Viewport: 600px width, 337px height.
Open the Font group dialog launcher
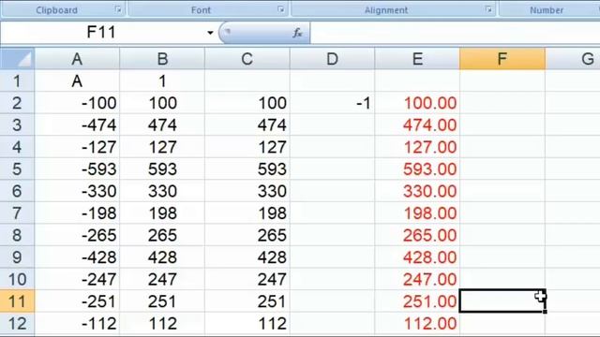coord(281,9)
